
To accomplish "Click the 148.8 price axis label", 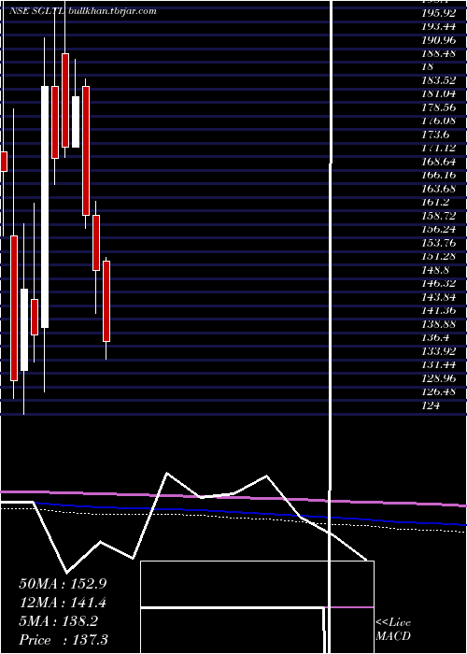I will (435, 270).
